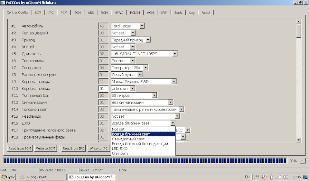Open the Левый руль dropdown

point(140,75)
